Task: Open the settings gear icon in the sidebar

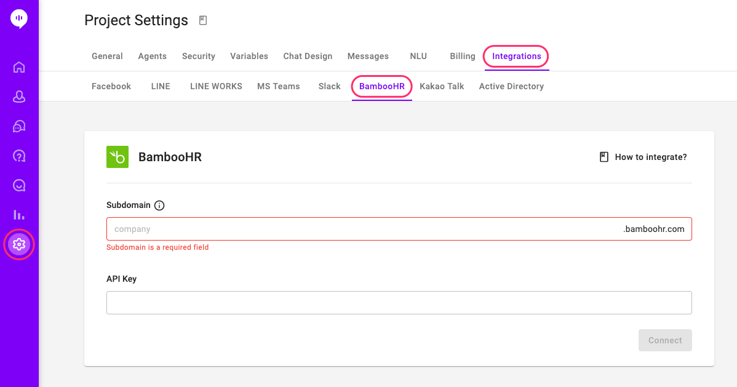Action: pyautogui.click(x=19, y=244)
